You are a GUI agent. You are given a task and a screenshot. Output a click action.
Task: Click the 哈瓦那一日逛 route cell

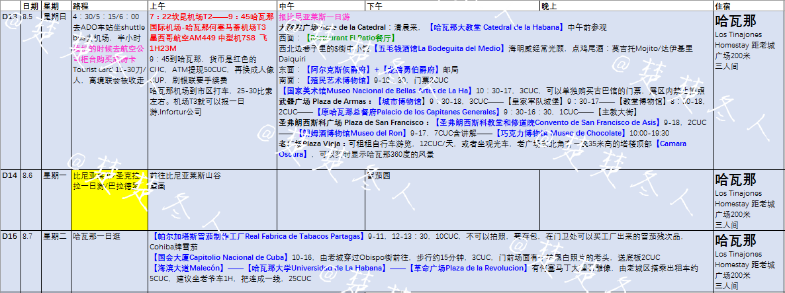coord(97,236)
